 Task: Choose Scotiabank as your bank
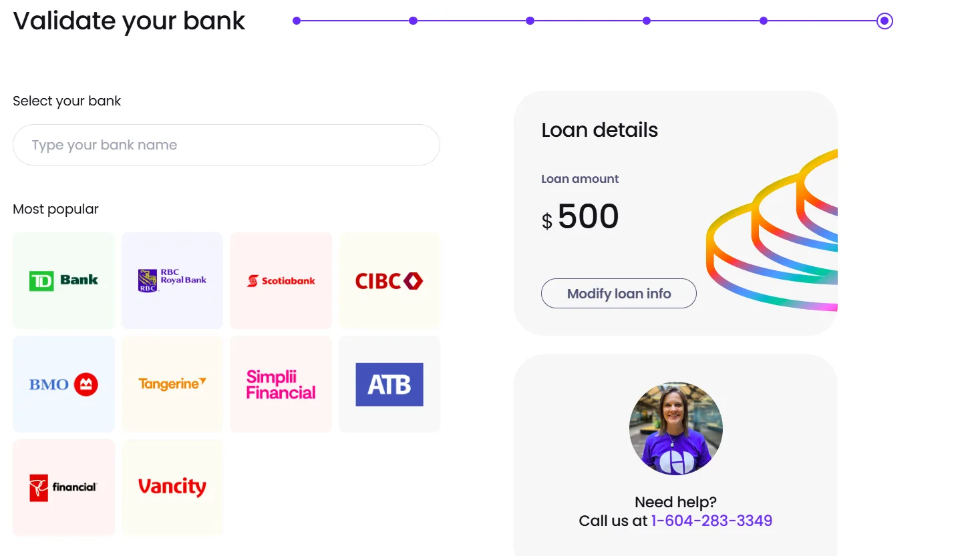281,280
